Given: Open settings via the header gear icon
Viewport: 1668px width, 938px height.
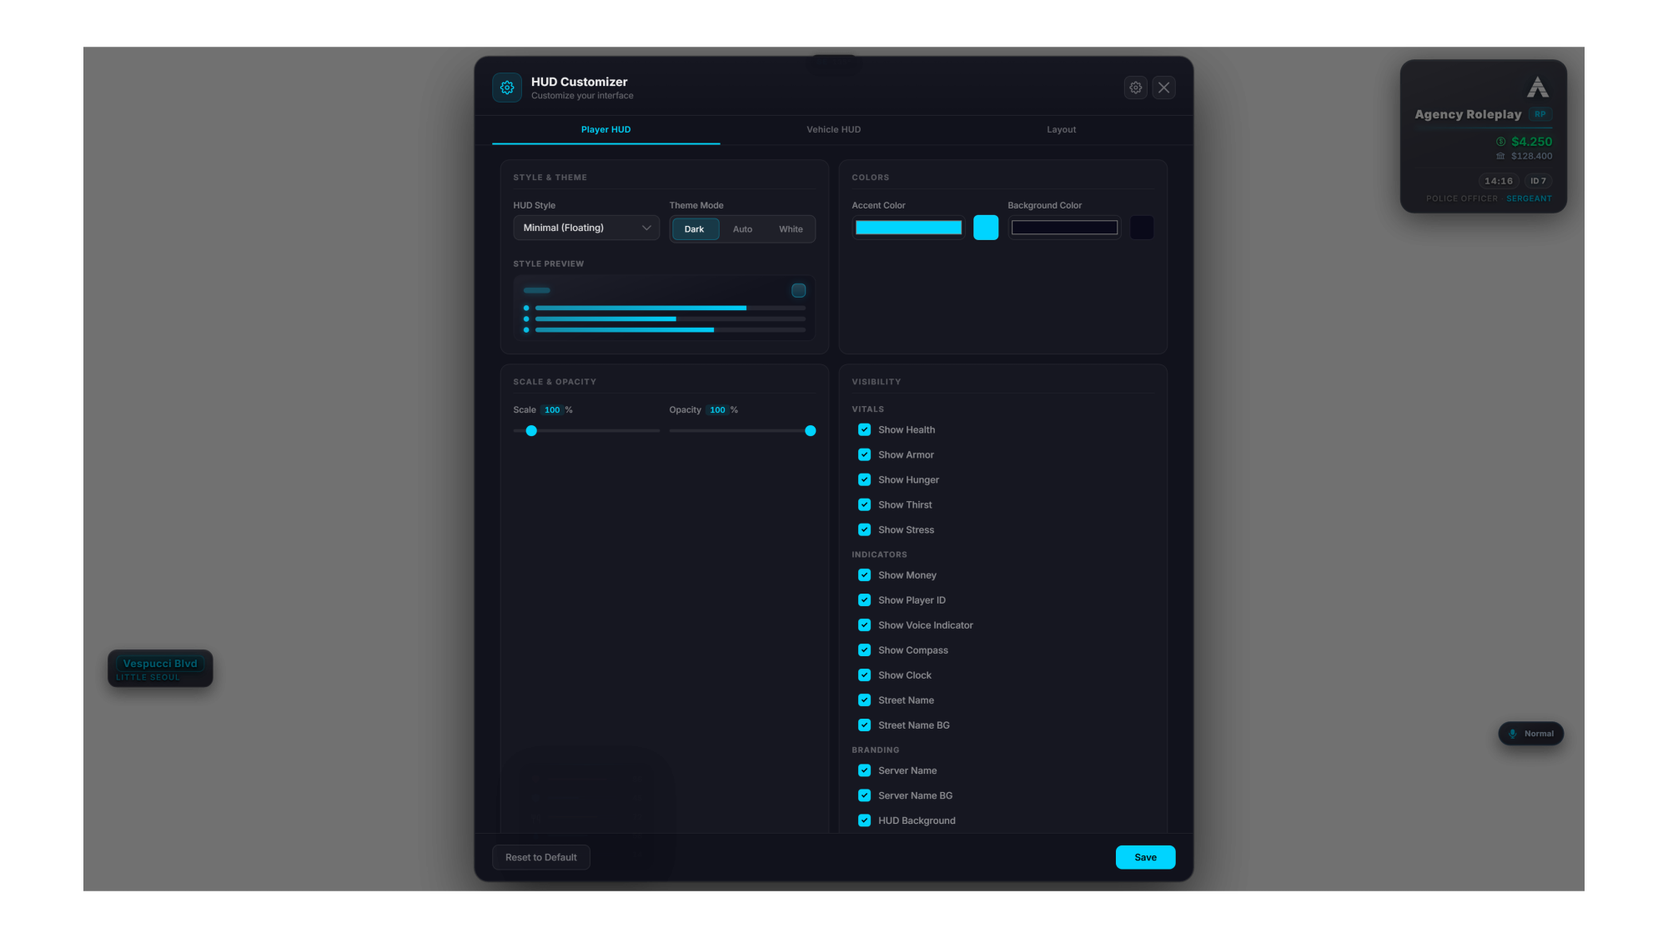Looking at the screenshot, I should coord(1135,88).
